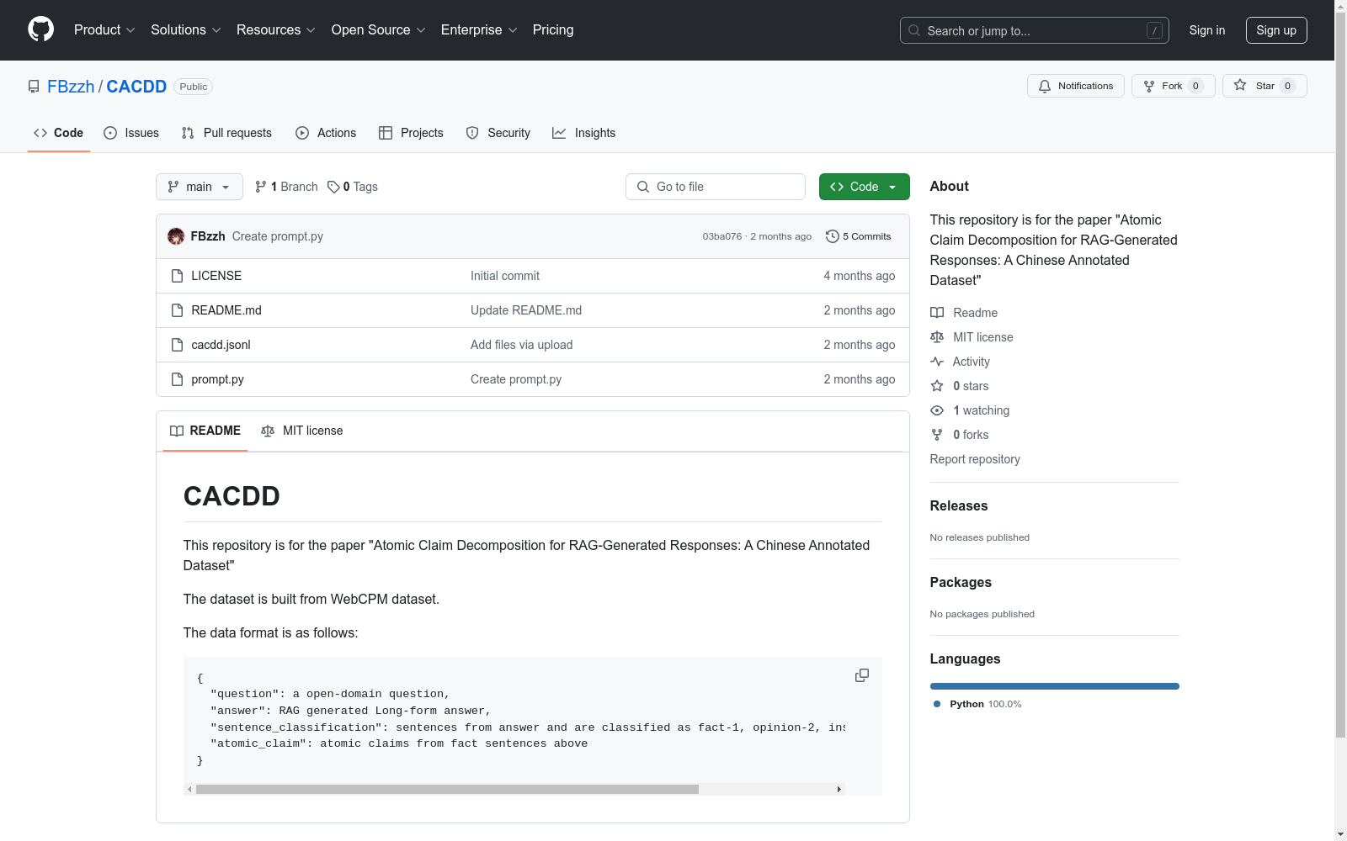This screenshot has height=841, width=1347.
Task: Go to the Actions tab
Action: [326, 133]
